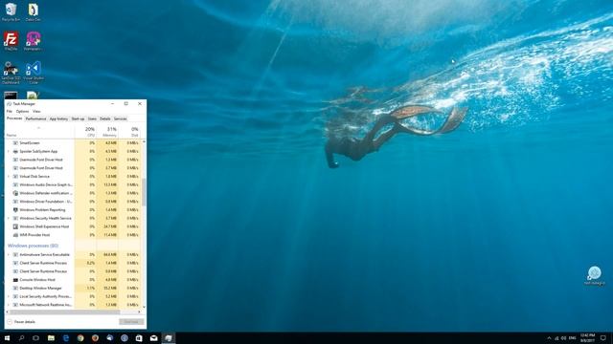
Task: Open the File menu in Task Manager
Action: click(x=9, y=112)
